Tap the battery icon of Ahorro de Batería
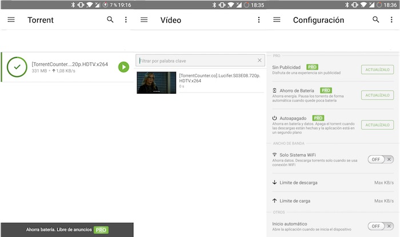 (x=274, y=90)
